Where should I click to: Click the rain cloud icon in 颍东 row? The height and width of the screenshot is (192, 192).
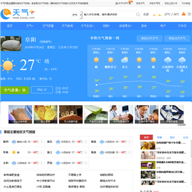tap(58, 142)
